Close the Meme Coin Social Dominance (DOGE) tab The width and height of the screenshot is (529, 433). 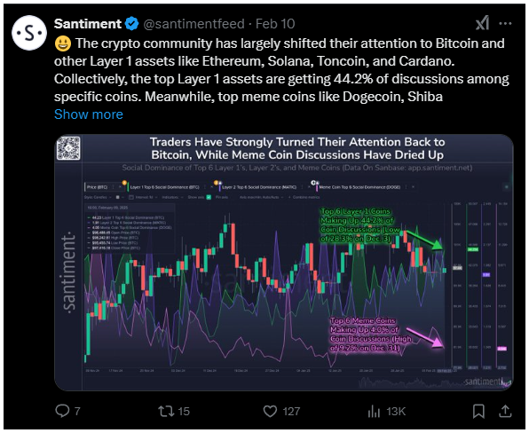click(413, 187)
